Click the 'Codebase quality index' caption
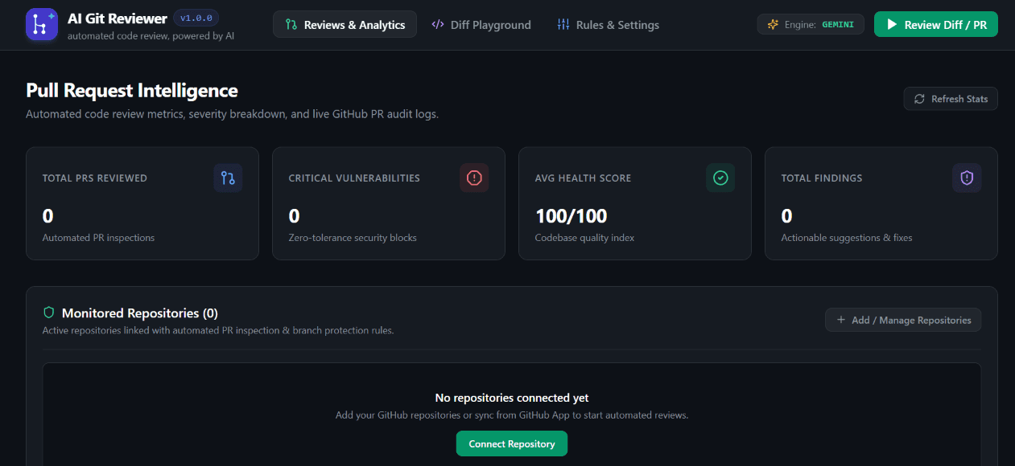Image resolution: width=1015 pixels, height=466 pixels. (585, 238)
